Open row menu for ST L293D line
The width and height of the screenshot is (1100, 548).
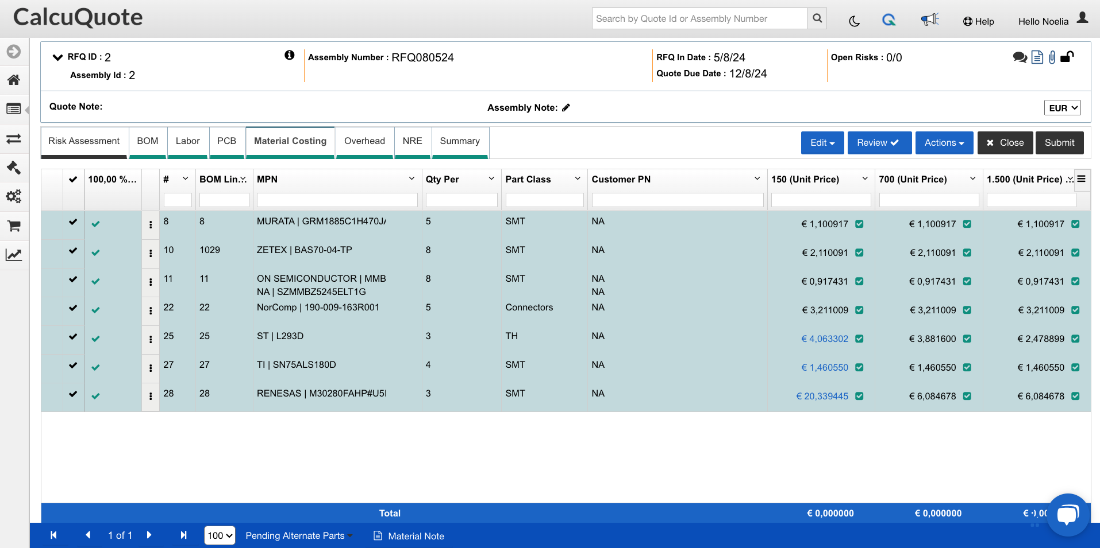(151, 340)
